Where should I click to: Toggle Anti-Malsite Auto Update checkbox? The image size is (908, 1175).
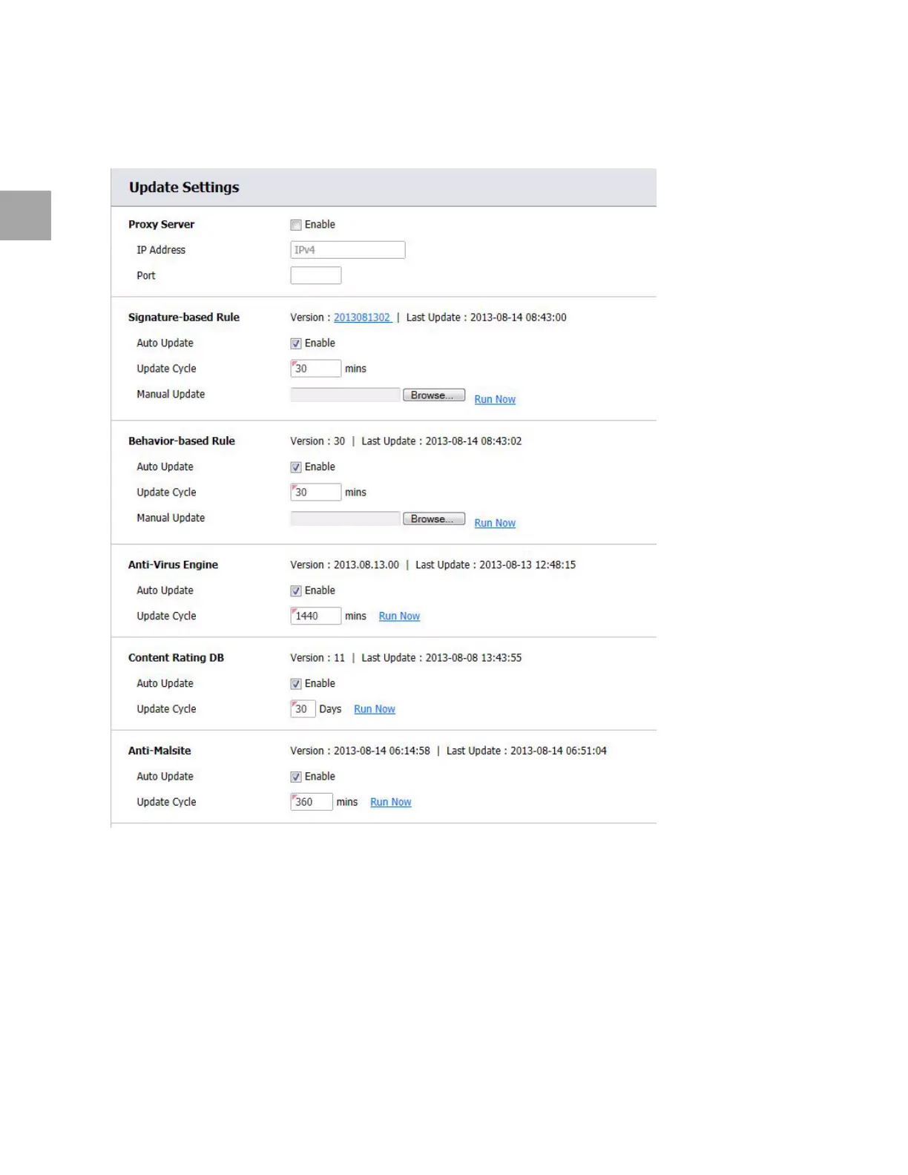click(296, 777)
